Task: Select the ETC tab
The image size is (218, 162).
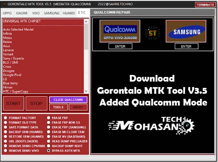Action: pyautogui.click(x=82, y=13)
